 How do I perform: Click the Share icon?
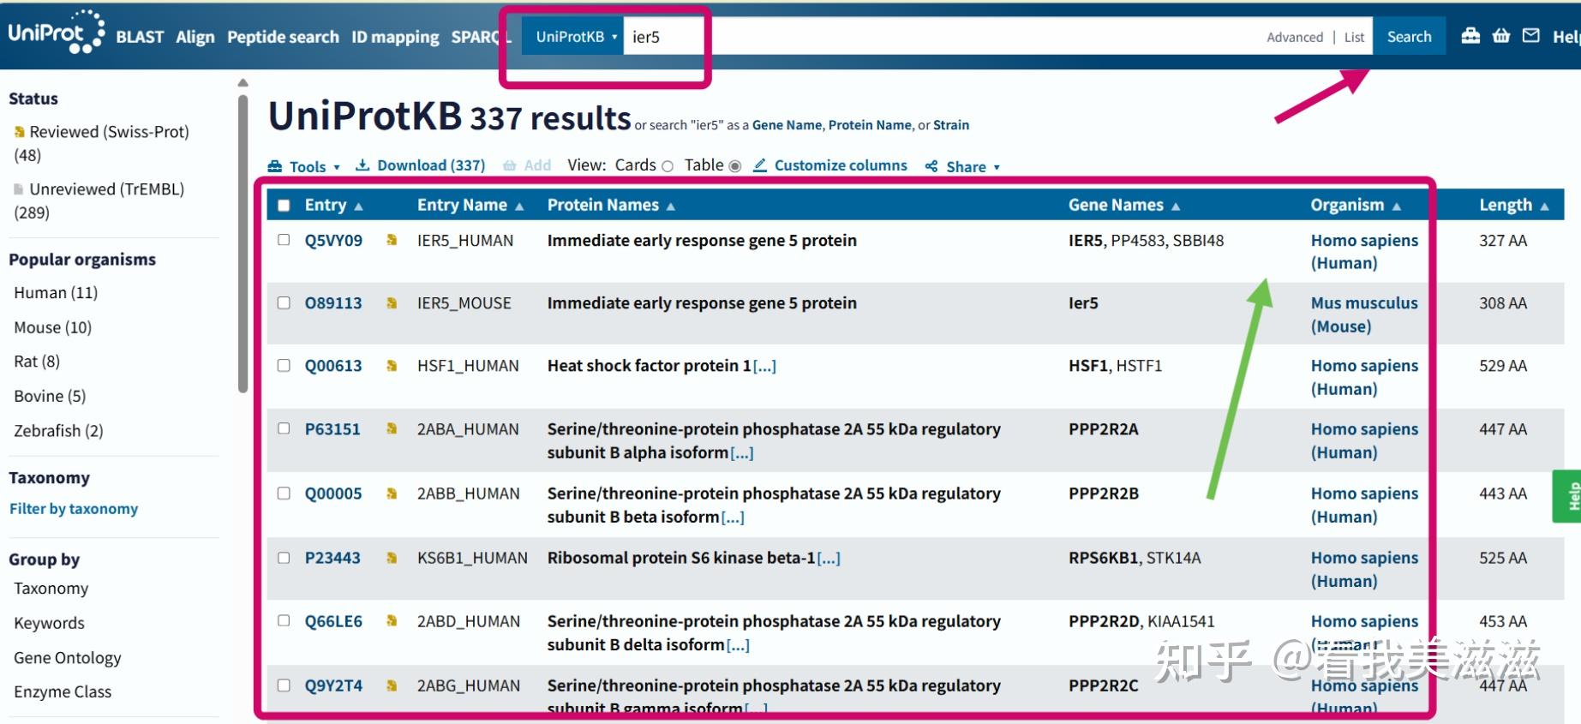(931, 166)
